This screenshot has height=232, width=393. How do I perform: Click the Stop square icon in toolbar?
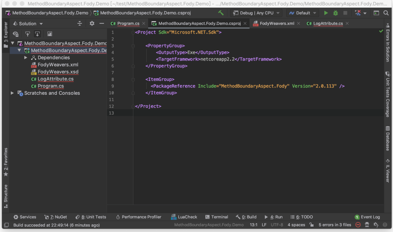pyautogui.click(x=345, y=13)
